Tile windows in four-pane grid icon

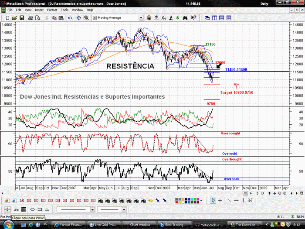coord(229,18)
